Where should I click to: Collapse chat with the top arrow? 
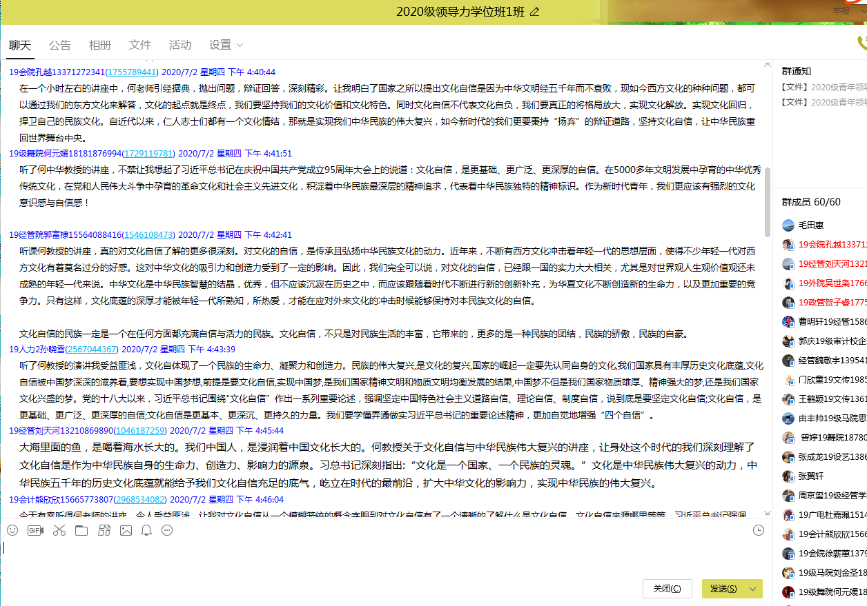point(768,64)
